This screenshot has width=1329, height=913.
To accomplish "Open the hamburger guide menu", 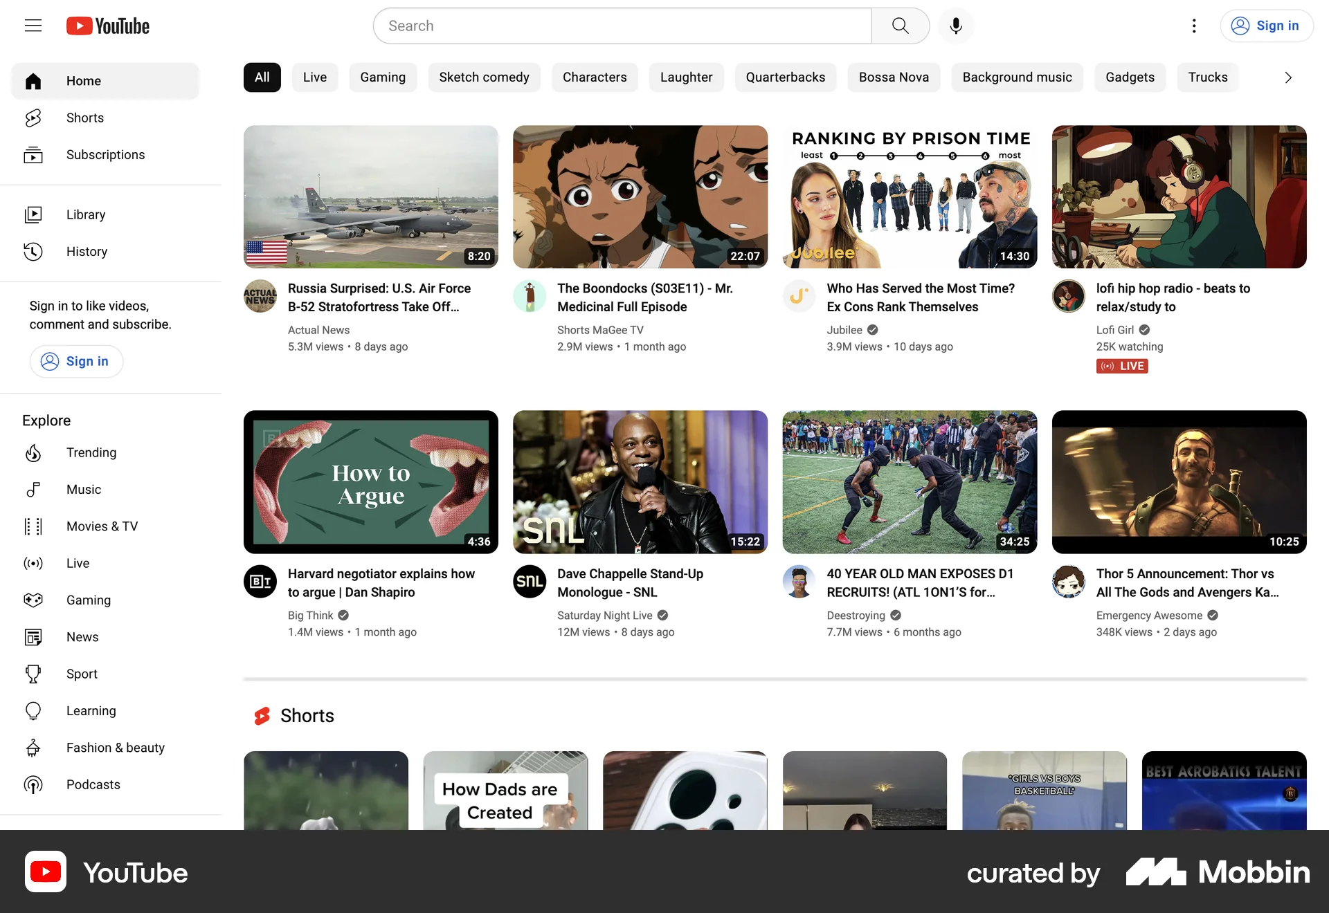I will 33,26.
